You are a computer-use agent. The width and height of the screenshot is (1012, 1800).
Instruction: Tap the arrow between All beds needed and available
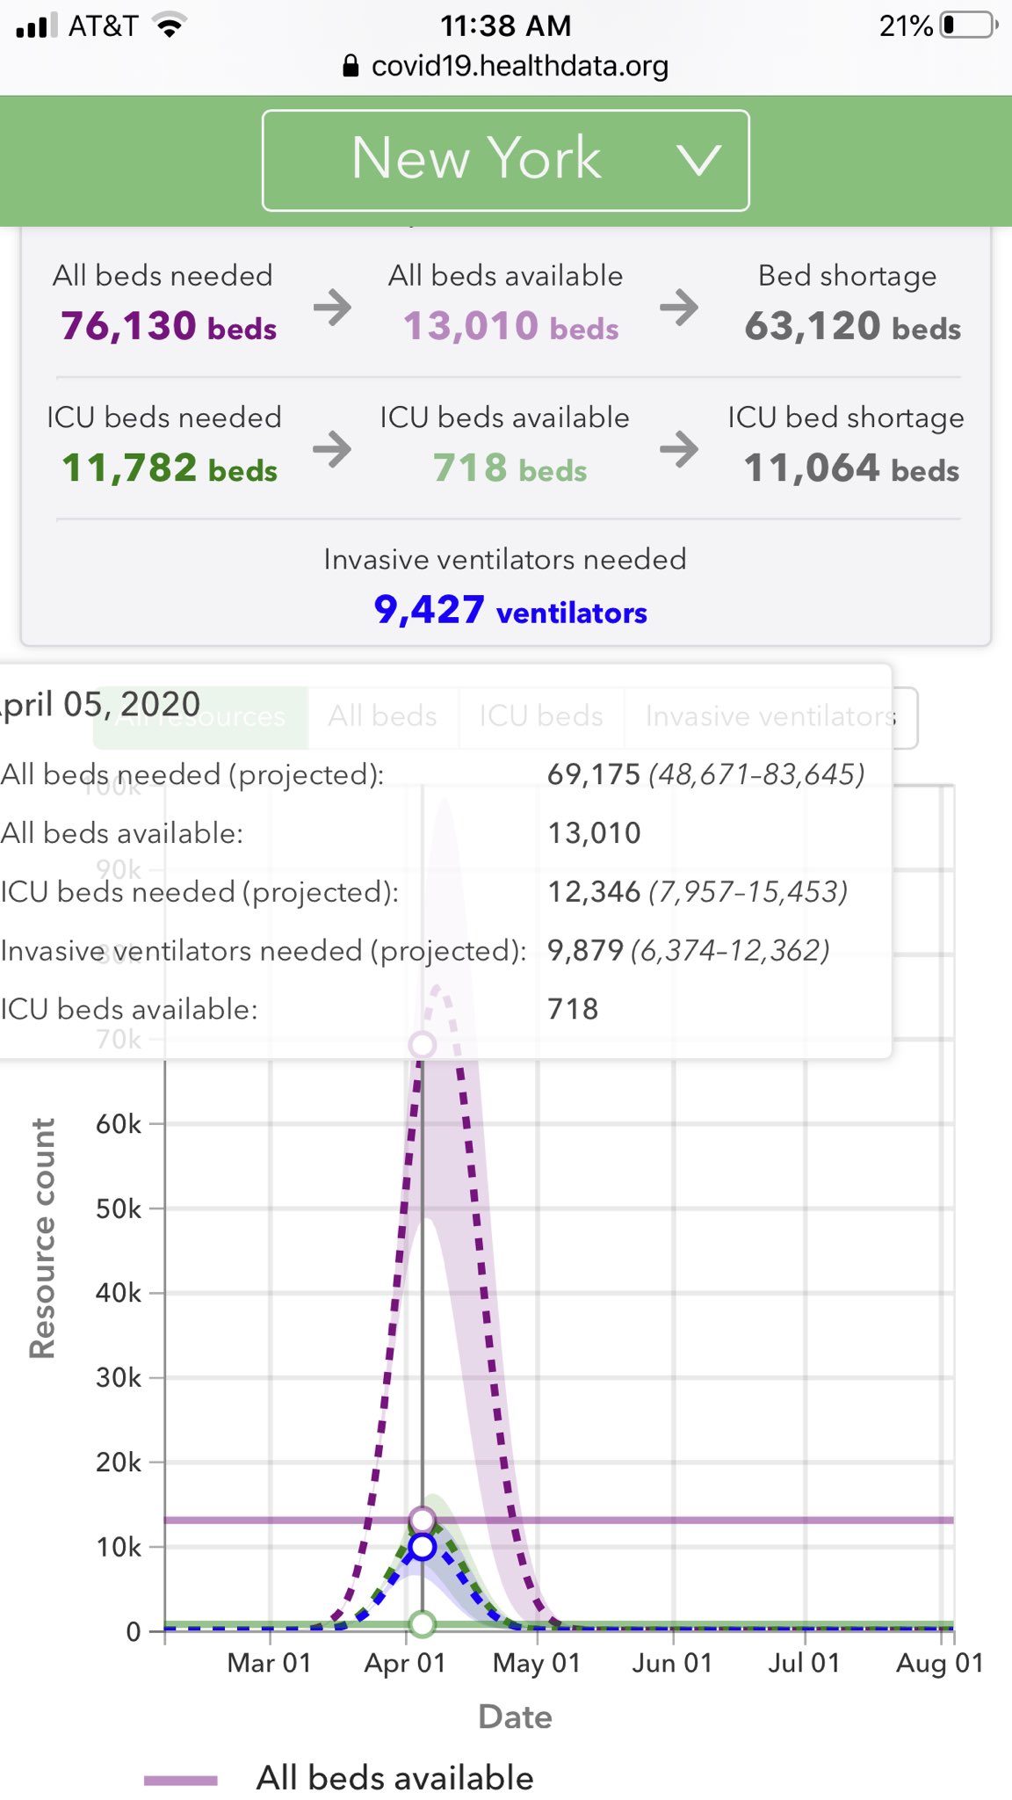333,308
